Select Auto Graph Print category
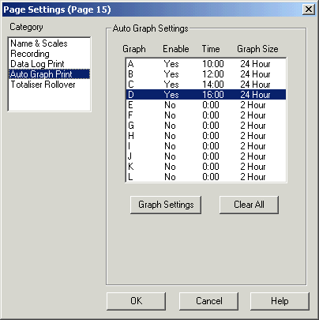The height and width of the screenshot is (320, 319). (50, 74)
